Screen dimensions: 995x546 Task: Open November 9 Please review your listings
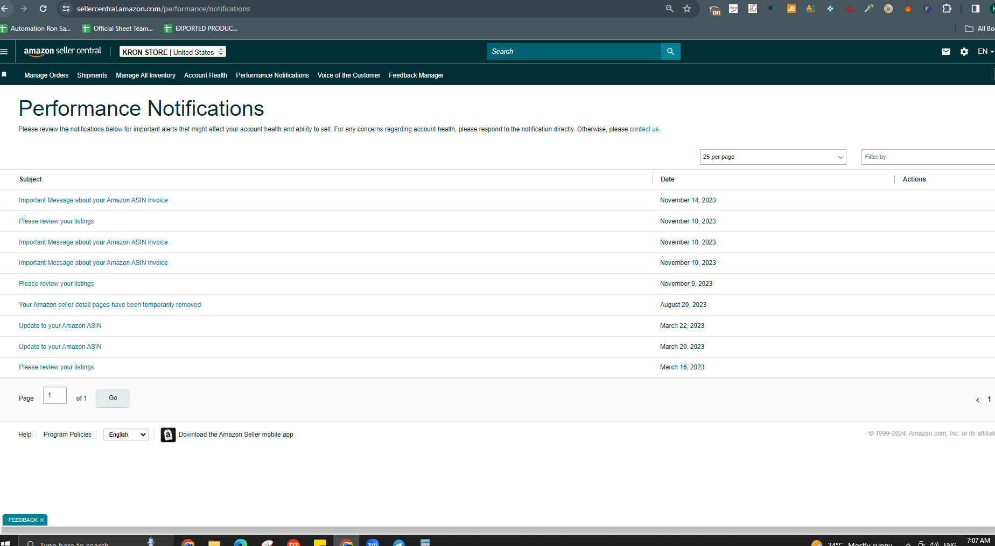tap(56, 284)
